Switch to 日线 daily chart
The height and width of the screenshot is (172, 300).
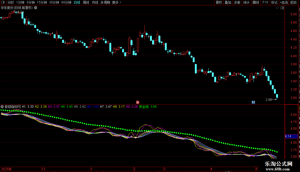pyautogui.click(x=77, y=2)
